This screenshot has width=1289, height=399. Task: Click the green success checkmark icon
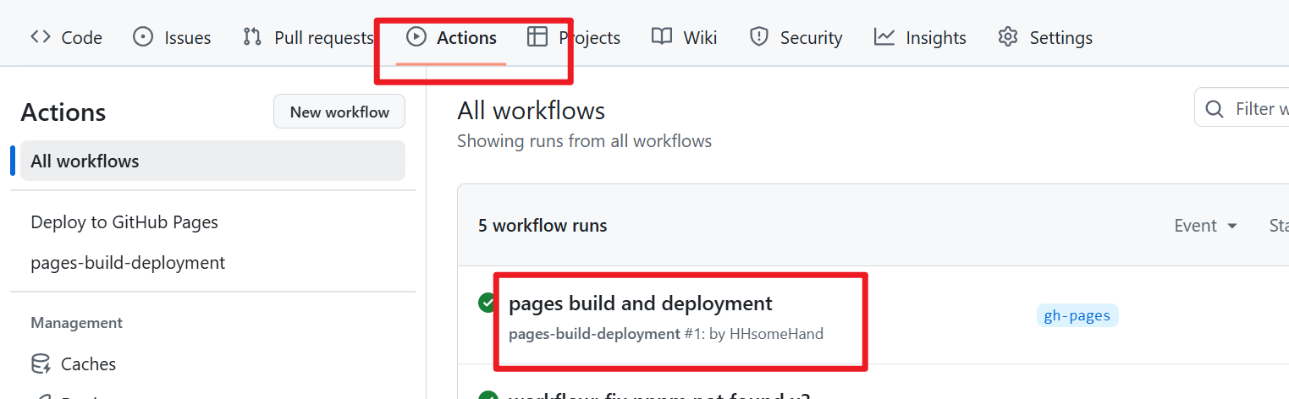(488, 303)
